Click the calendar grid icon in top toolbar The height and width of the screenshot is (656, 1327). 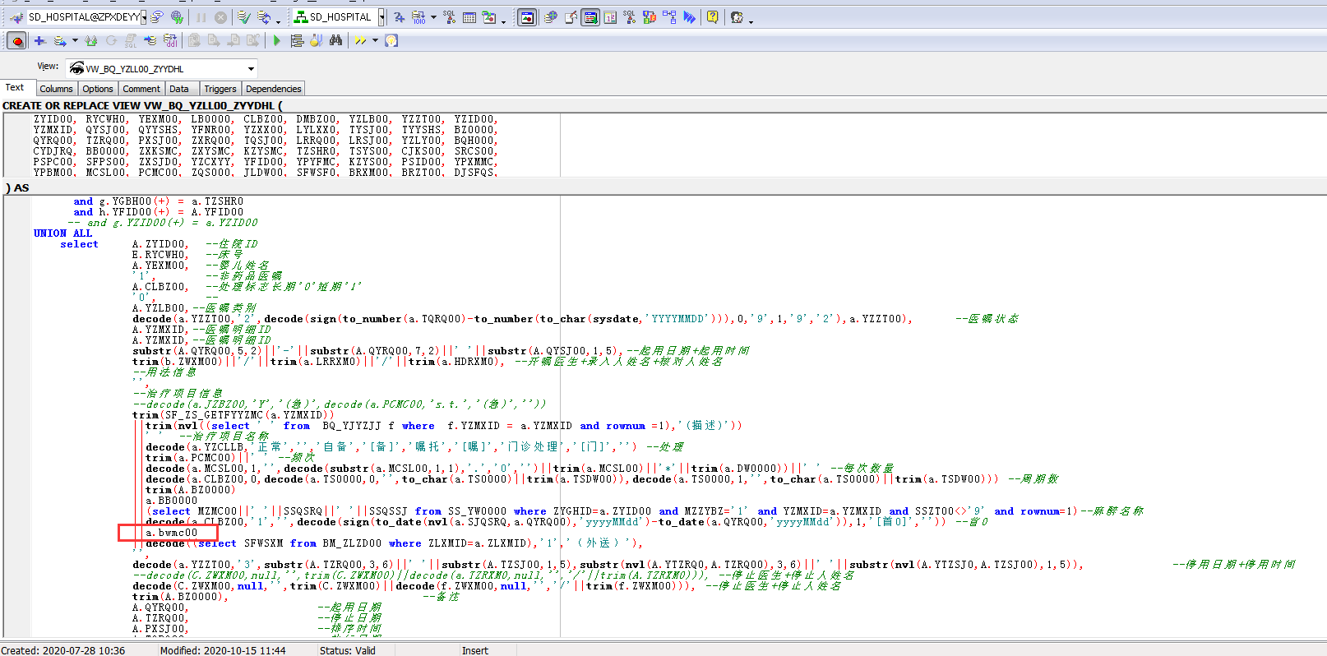(469, 16)
